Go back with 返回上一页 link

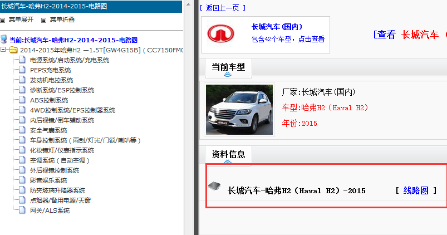[222, 8]
